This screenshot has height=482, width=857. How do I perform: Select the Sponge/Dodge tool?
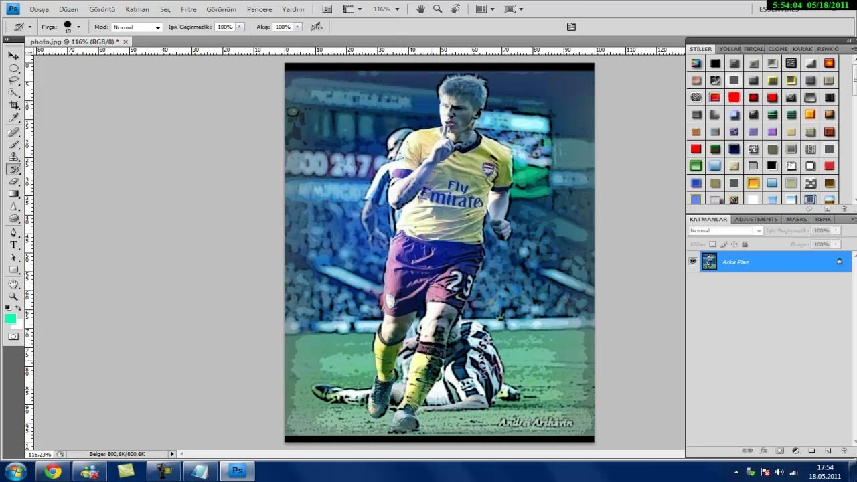[x=13, y=218]
